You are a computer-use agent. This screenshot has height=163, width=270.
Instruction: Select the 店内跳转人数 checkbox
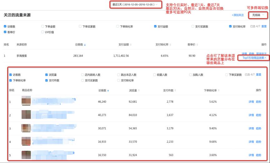coord(83,75)
